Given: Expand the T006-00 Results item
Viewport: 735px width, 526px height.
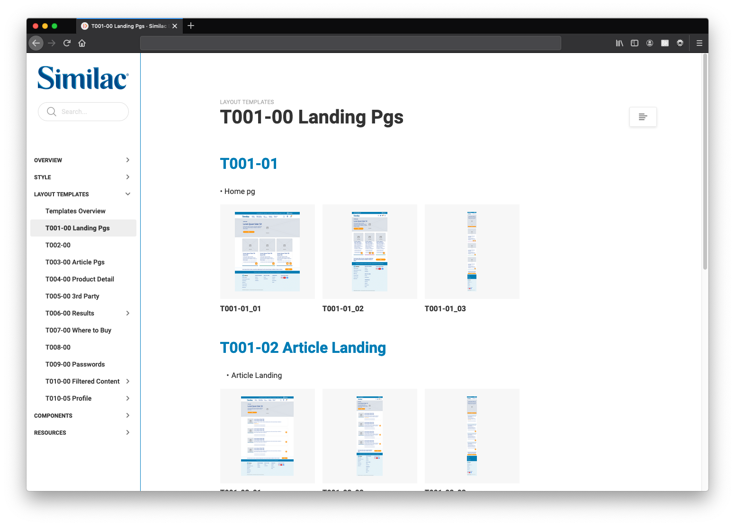Looking at the screenshot, I should pos(127,313).
